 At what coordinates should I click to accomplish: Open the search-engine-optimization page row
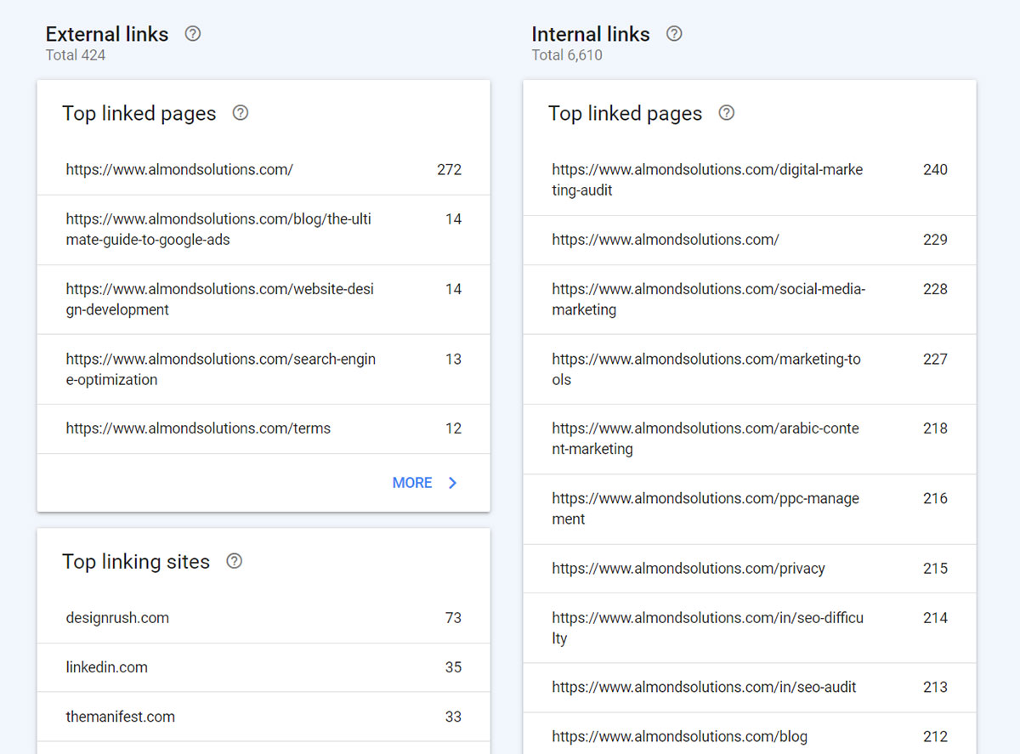tap(263, 369)
